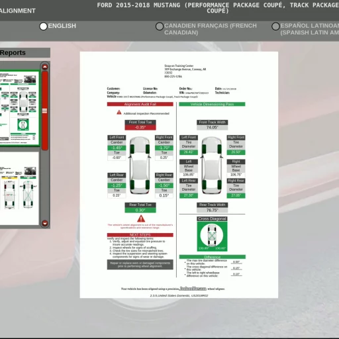Screen dimensions: 339x339
Task: Click the alignment car diagram on left side
Action: click(140, 166)
